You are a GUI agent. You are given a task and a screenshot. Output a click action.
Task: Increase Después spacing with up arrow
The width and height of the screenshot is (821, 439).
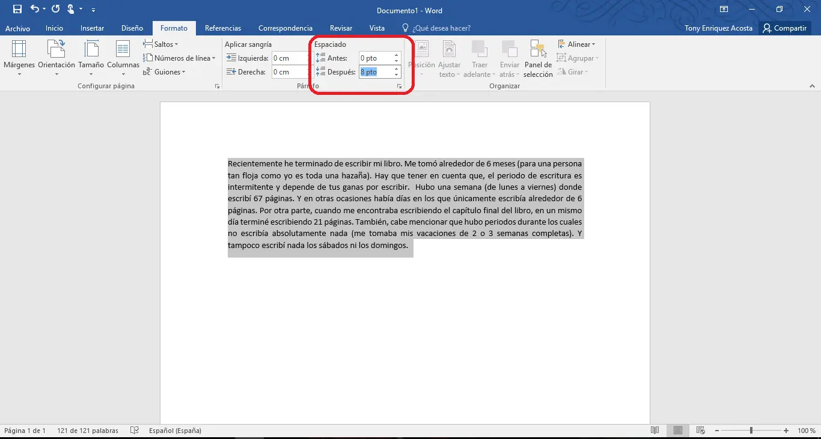point(397,70)
